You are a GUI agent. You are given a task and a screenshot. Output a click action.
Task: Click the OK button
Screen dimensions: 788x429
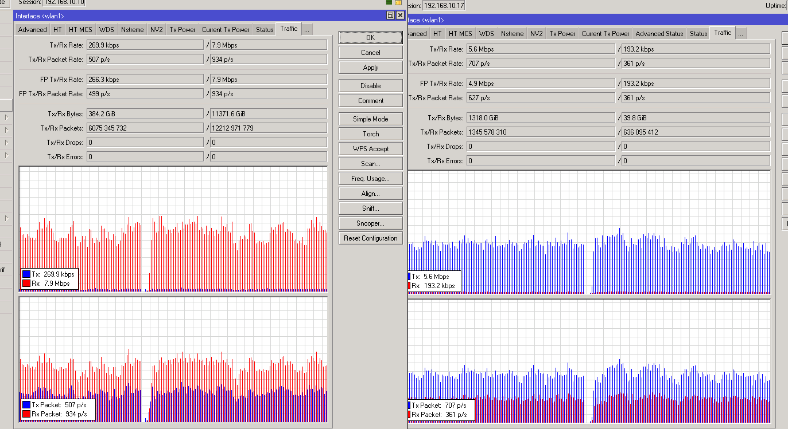pos(371,38)
